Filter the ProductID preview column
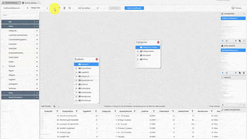Viewport: 247px width, 139px height. 58,111
